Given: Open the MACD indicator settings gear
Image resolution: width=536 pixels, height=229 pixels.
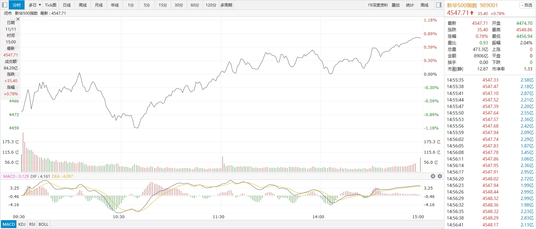Looking at the screenshot, I should [440, 176].
